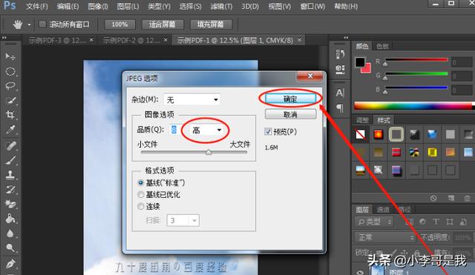This screenshot has width=475, height=275.
Task: Open the Character panel icon
Action: coord(340,93)
